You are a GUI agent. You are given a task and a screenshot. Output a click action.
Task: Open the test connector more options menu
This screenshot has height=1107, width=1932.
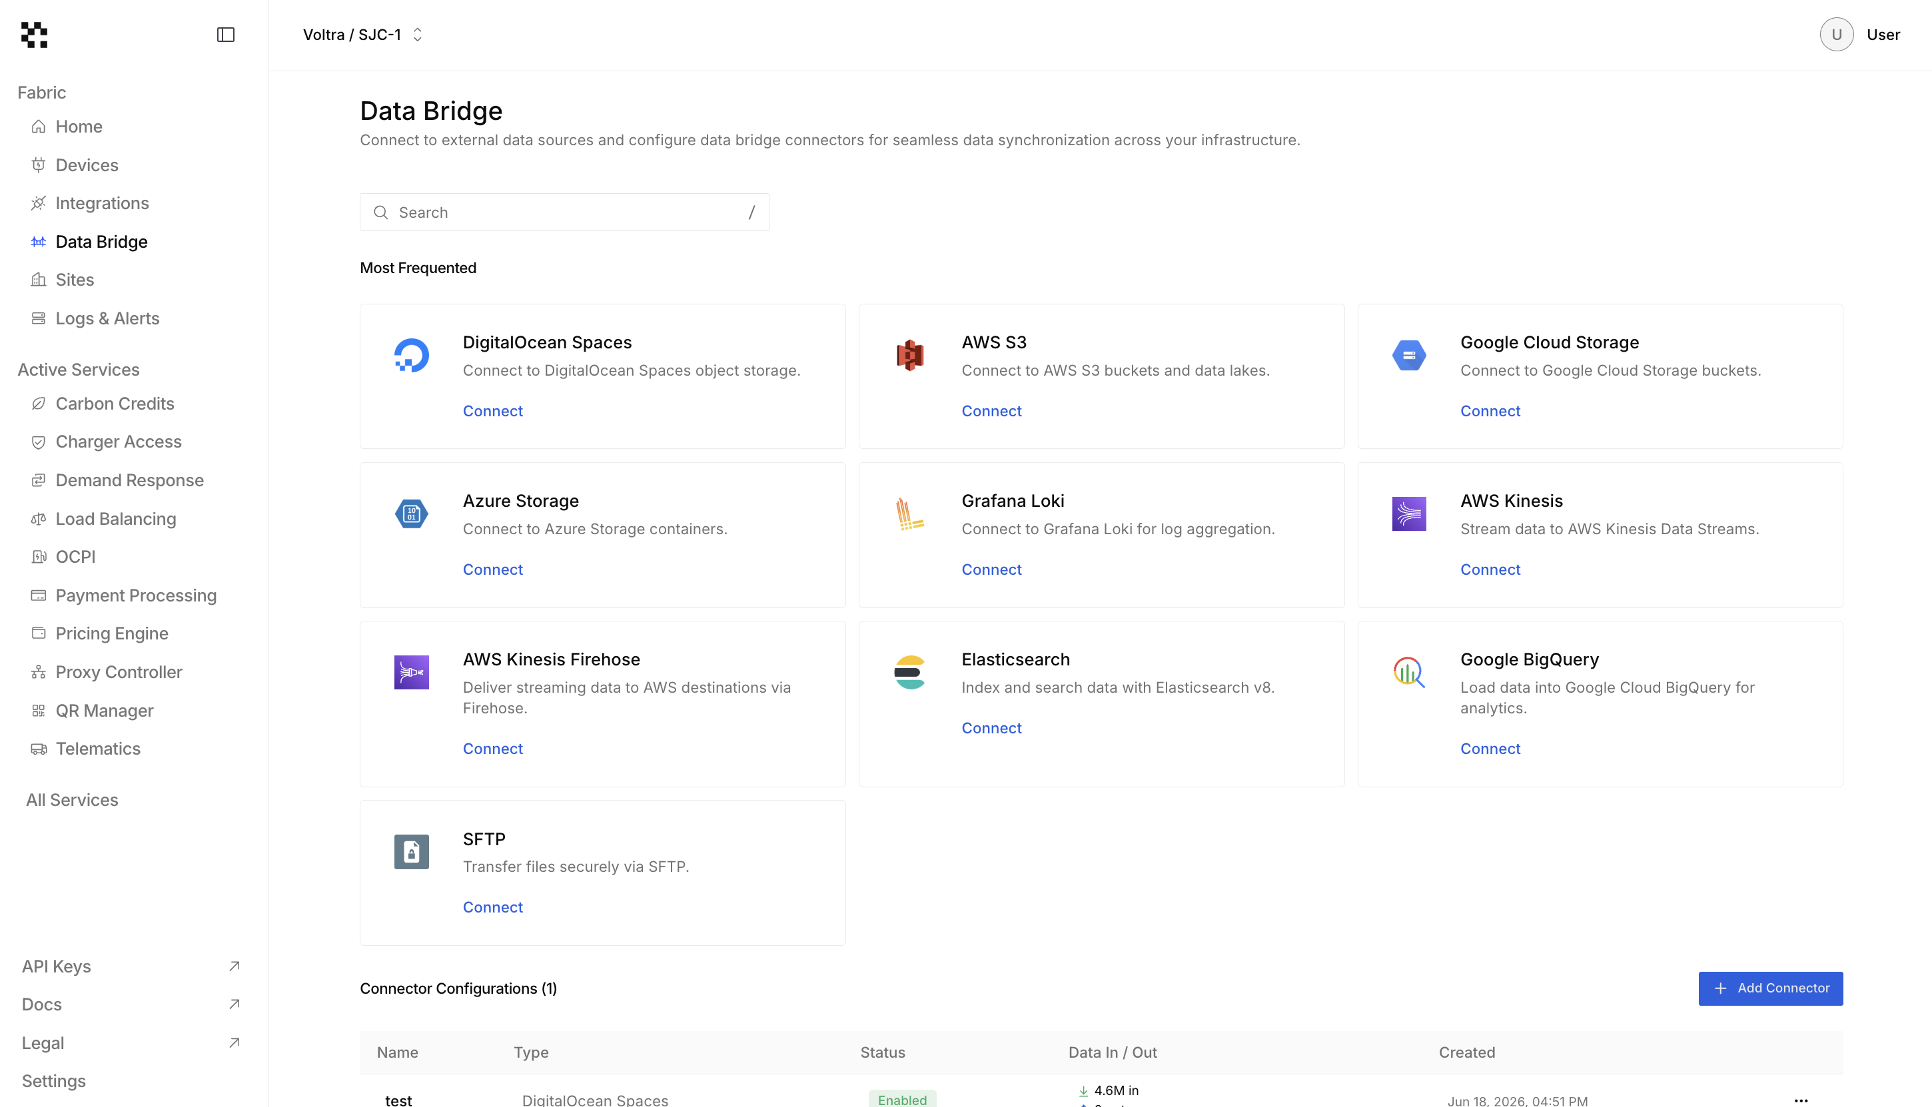click(x=1801, y=1100)
